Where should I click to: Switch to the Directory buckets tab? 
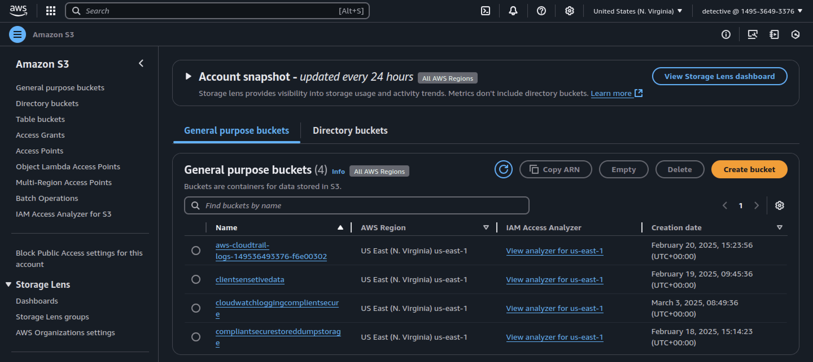(350, 131)
